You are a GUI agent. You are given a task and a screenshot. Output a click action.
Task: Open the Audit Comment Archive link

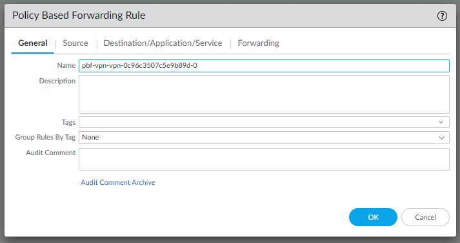118,182
